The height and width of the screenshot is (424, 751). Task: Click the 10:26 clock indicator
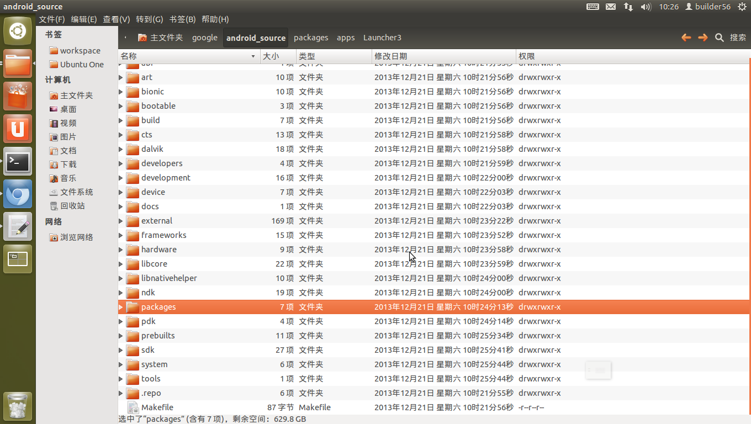pos(669,7)
